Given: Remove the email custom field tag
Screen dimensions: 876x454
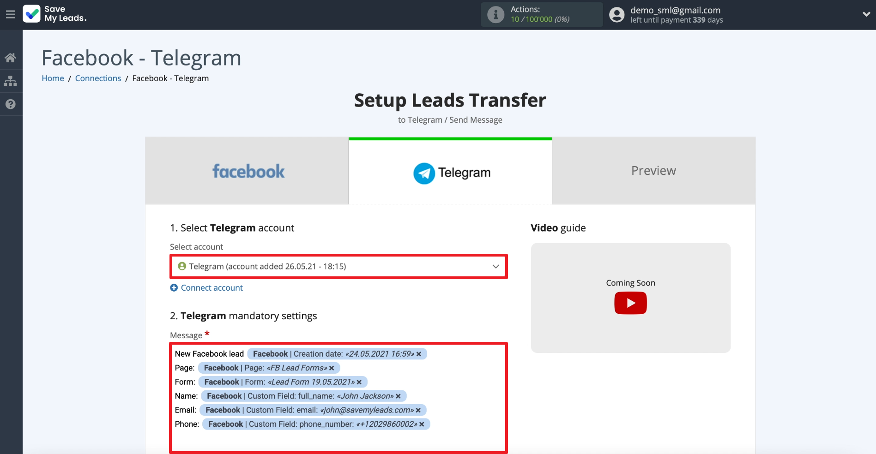Looking at the screenshot, I should (x=418, y=410).
